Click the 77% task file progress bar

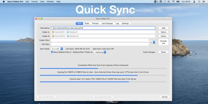pos(103,75)
